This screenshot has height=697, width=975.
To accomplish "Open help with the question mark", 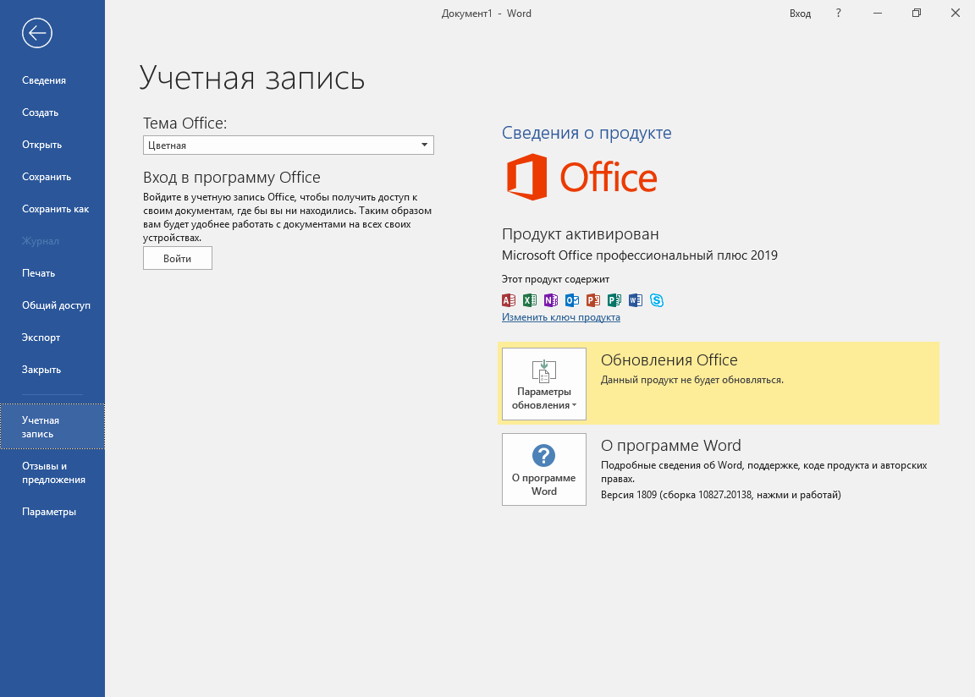I will (838, 14).
